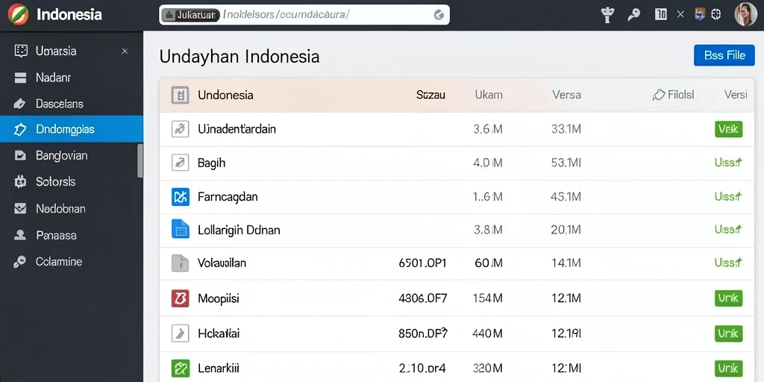Close the Umatsia sidebar item
Screen dimensions: 764x382
point(125,51)
